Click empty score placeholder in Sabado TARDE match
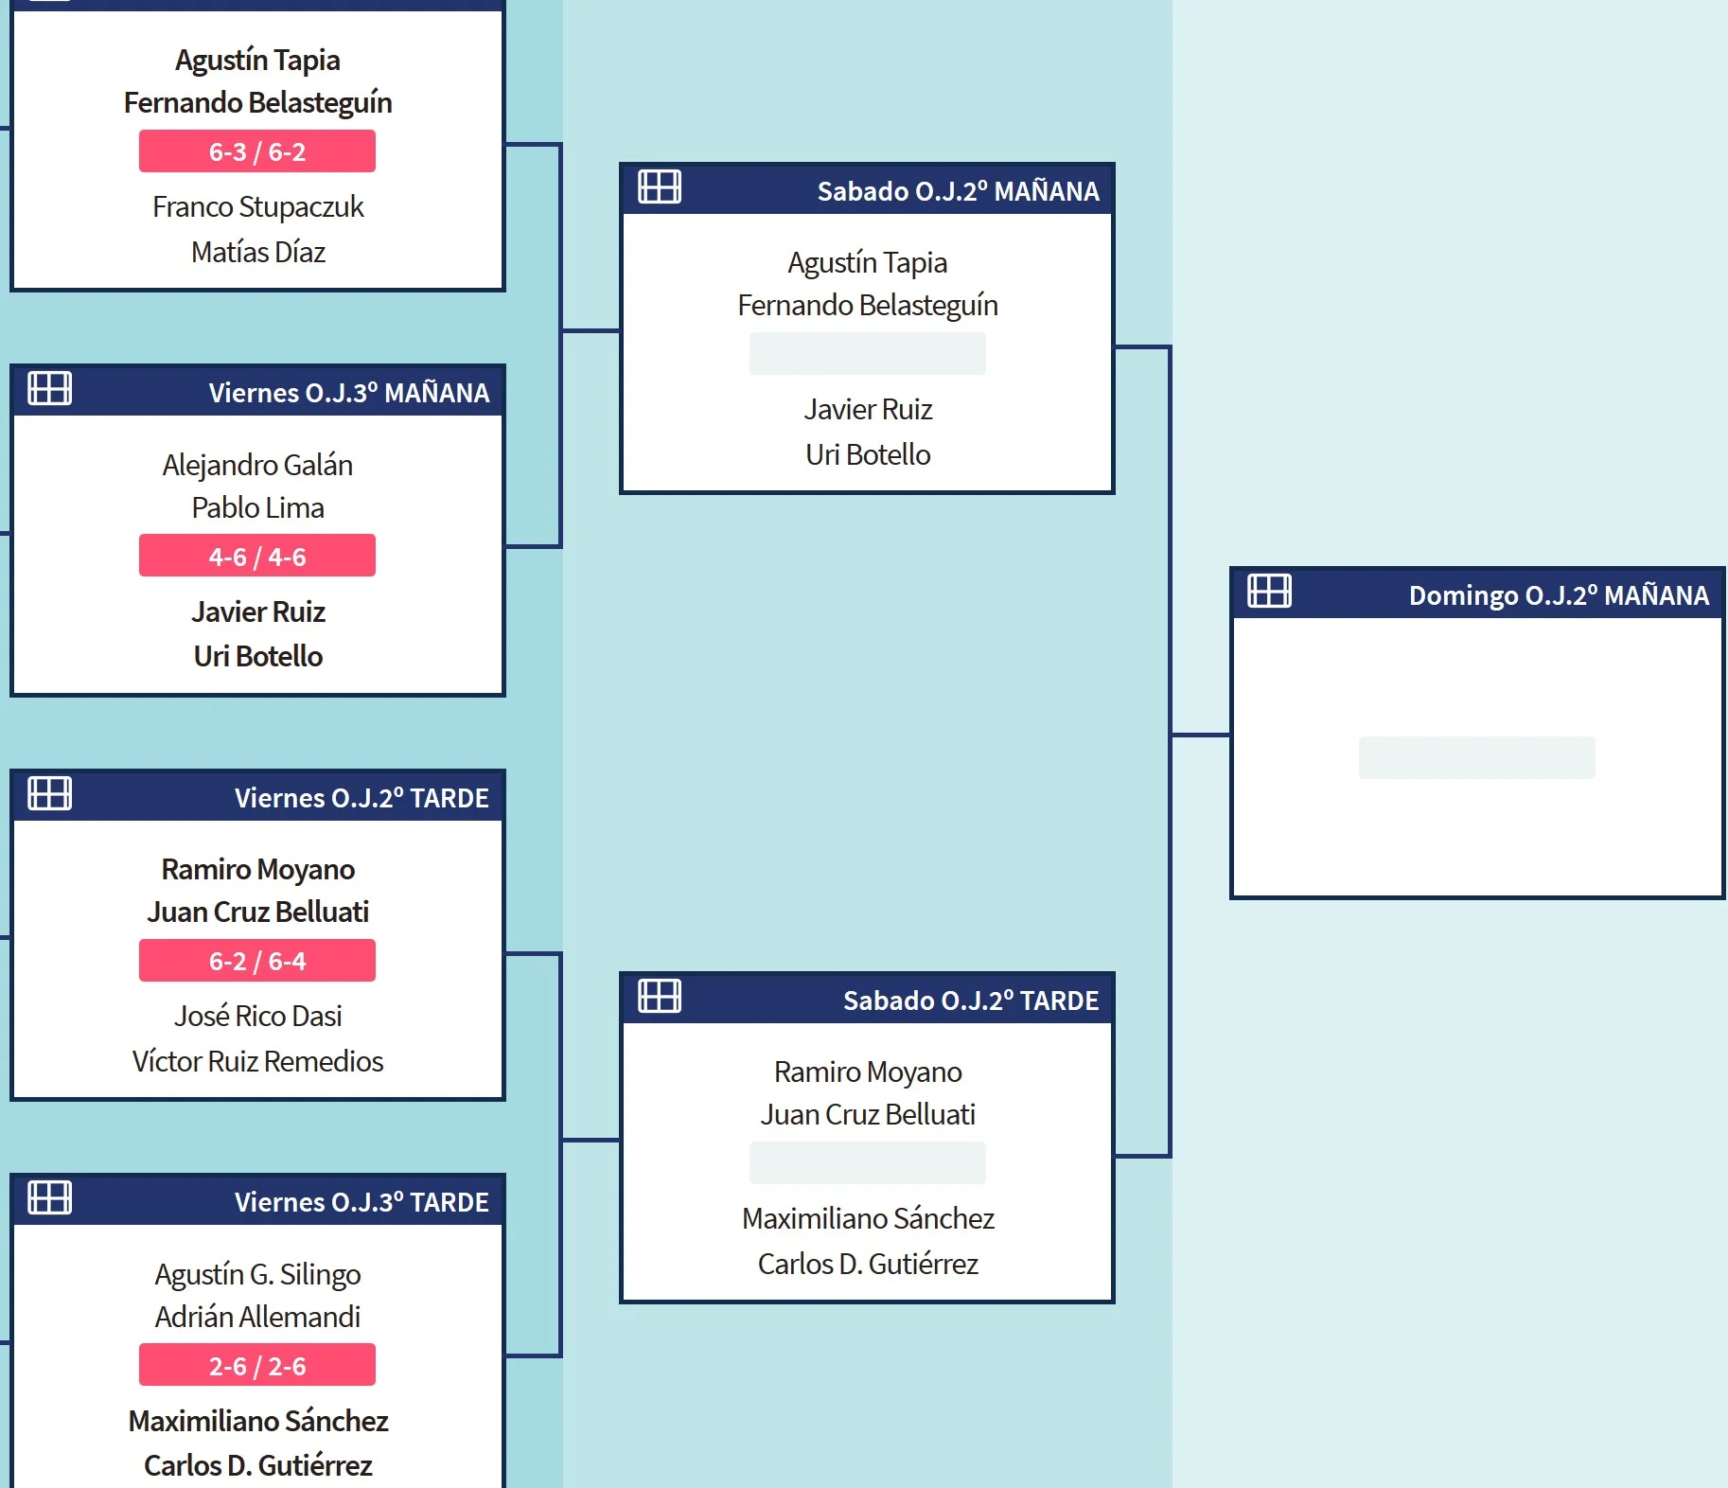1728x1488 pixels. pyautogui.click(x=867, y=1162)
